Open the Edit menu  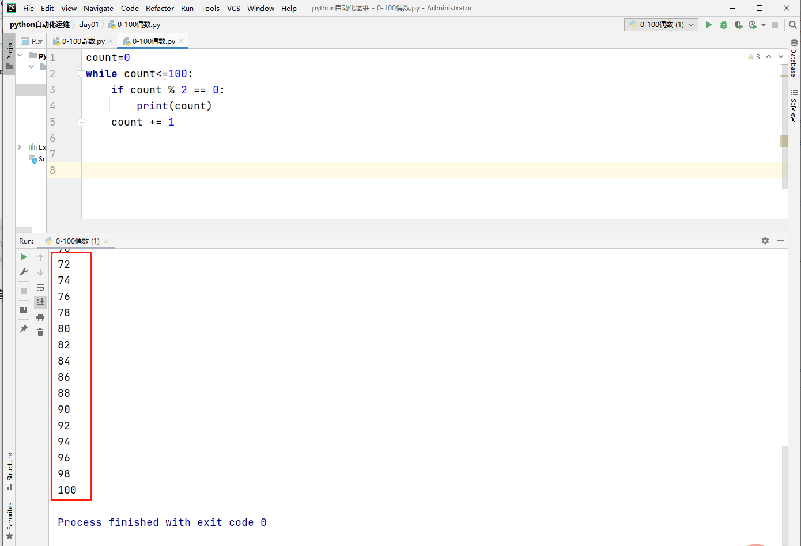coord(47,8)
